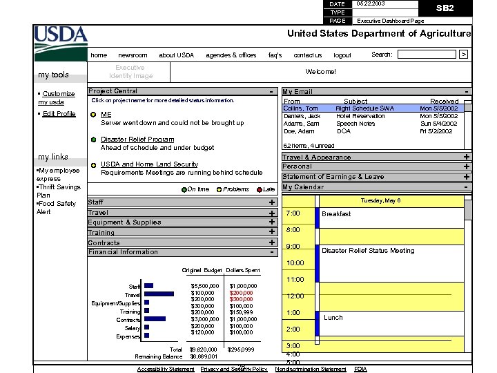Expand the Training section

tap(272, 231)
